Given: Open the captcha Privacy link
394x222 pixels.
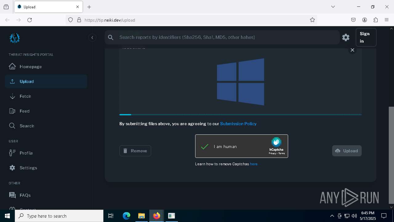Looking at the screenshot, I should click(272, 153).
